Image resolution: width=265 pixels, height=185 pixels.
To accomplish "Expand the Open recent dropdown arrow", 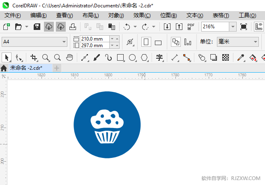I will (27, 27).
